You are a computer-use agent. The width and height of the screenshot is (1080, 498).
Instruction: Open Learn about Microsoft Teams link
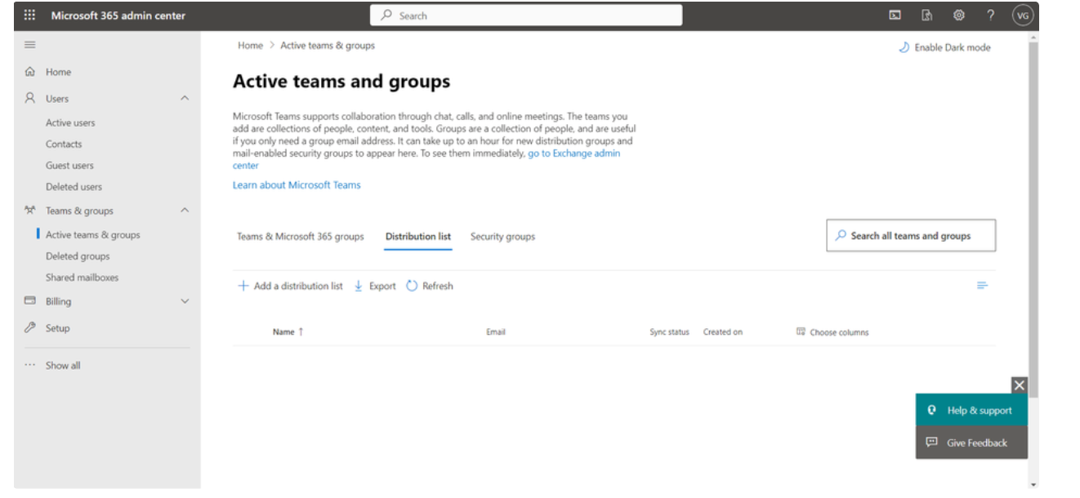tap(297, 185)
